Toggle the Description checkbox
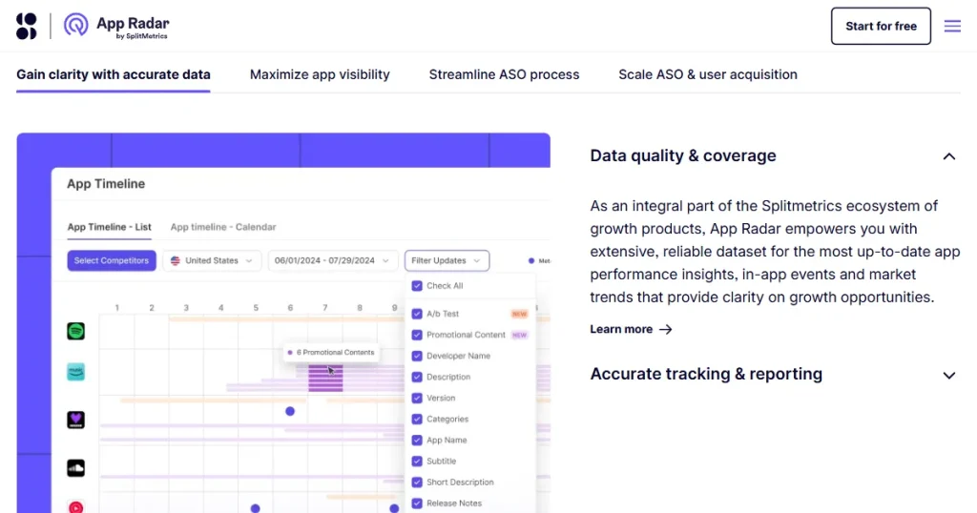The width and height of the screenshot is (977, 513). (x=417, y=378)
